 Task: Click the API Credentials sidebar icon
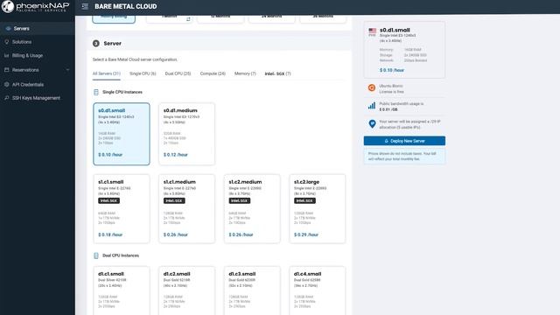(x=7, y=84)
